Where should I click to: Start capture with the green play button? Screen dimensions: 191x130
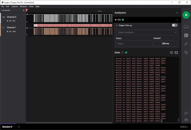tap(186, 15)
